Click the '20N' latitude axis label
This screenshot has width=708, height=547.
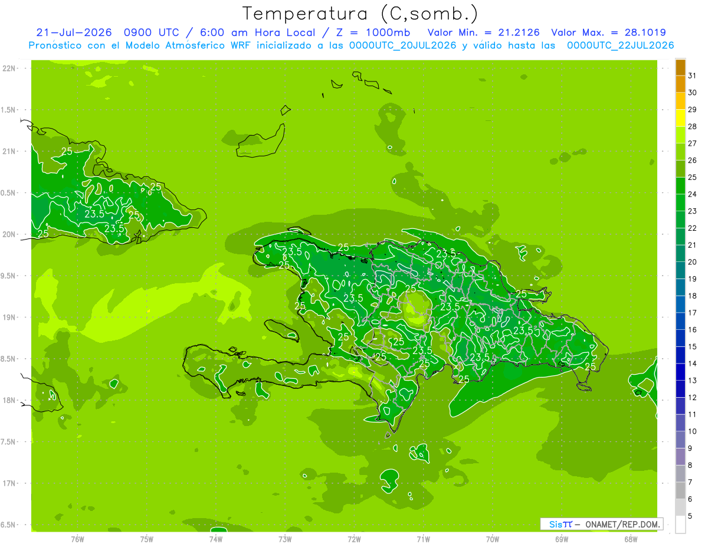[x=9, y=234]
